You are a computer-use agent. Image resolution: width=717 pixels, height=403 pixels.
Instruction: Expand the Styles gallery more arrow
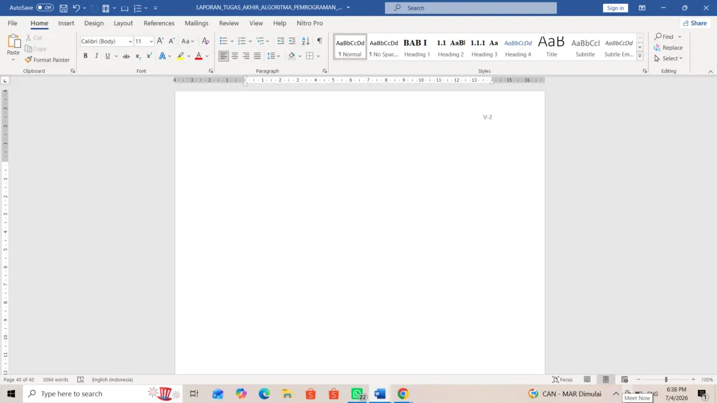(x=640, y=56)
